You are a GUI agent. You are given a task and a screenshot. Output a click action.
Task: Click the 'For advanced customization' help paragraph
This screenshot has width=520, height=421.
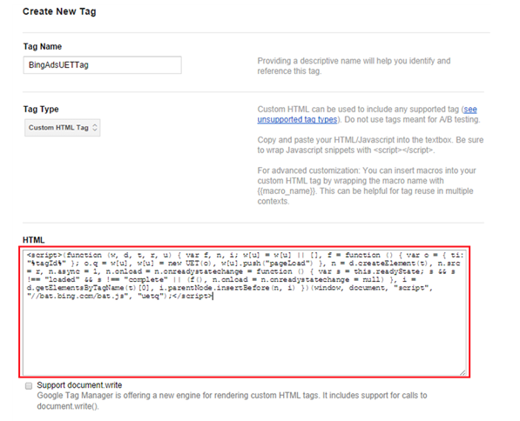367,186
